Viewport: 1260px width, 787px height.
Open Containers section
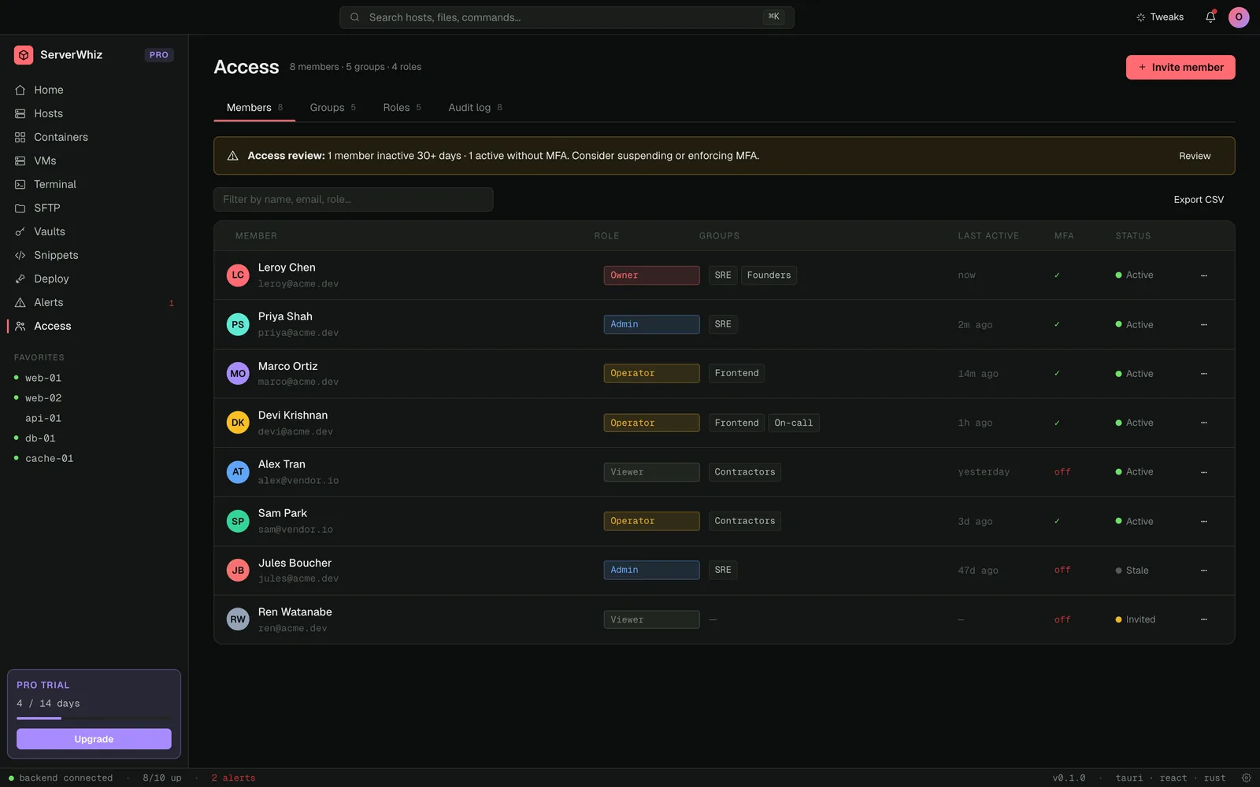[94, 137]
